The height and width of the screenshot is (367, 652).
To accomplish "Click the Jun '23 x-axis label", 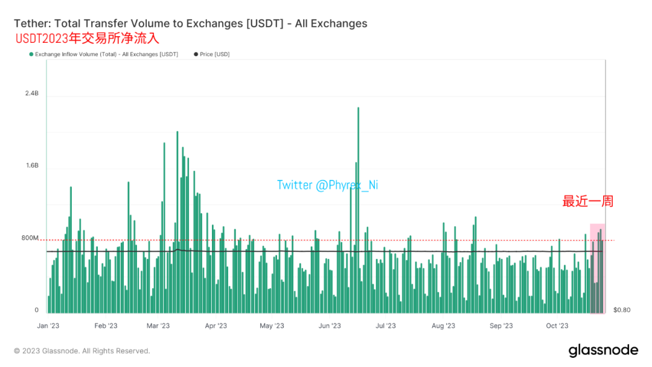I will point(330,326).
